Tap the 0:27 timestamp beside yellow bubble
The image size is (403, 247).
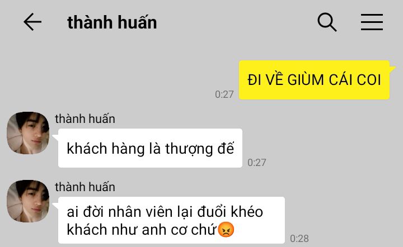pos(224,94)
